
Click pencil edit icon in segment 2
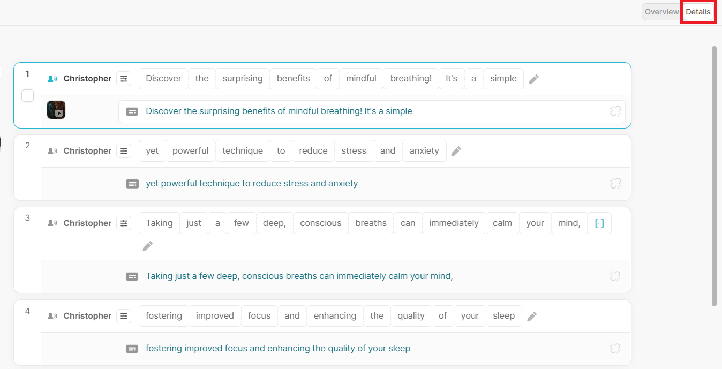click(456, 152)
